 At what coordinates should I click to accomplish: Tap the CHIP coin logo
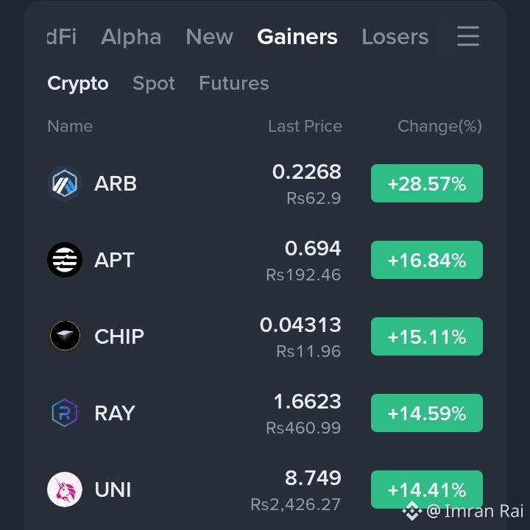point(65,336)
